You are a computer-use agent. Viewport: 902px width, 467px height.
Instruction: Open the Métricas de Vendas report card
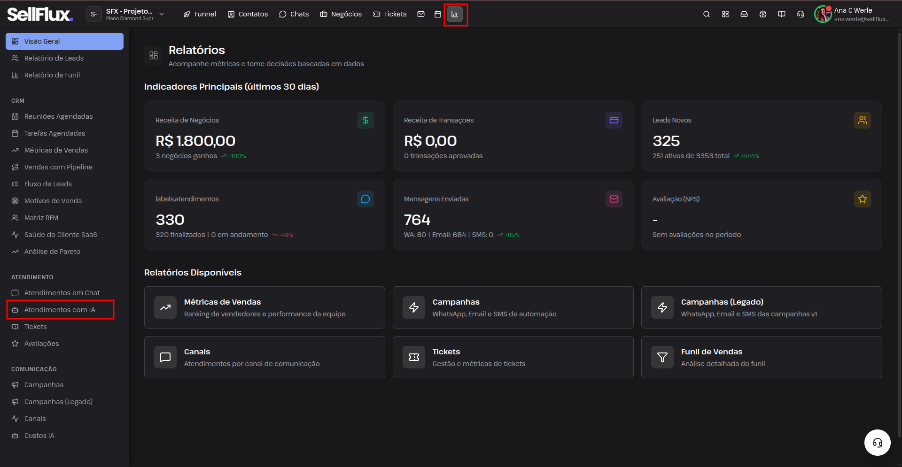(x=264, y=307)
